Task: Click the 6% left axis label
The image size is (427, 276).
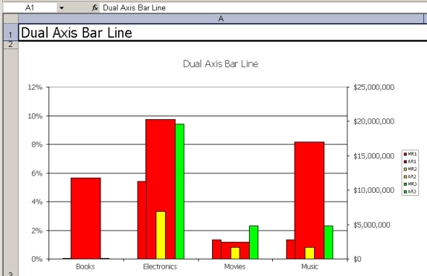Action: (x=37, y=173)
